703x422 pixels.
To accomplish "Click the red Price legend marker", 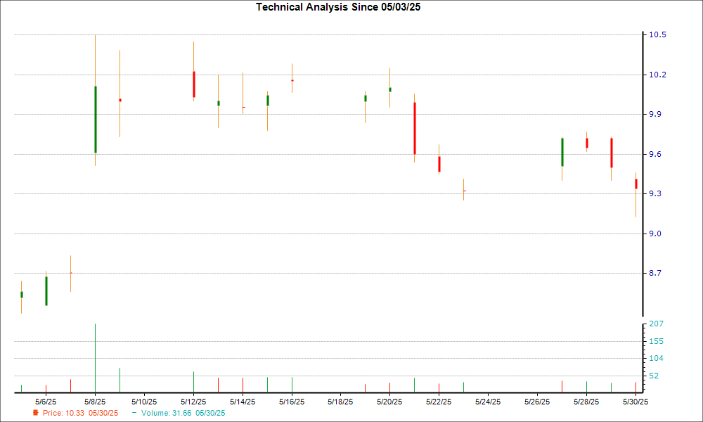I will click(35, 413).
